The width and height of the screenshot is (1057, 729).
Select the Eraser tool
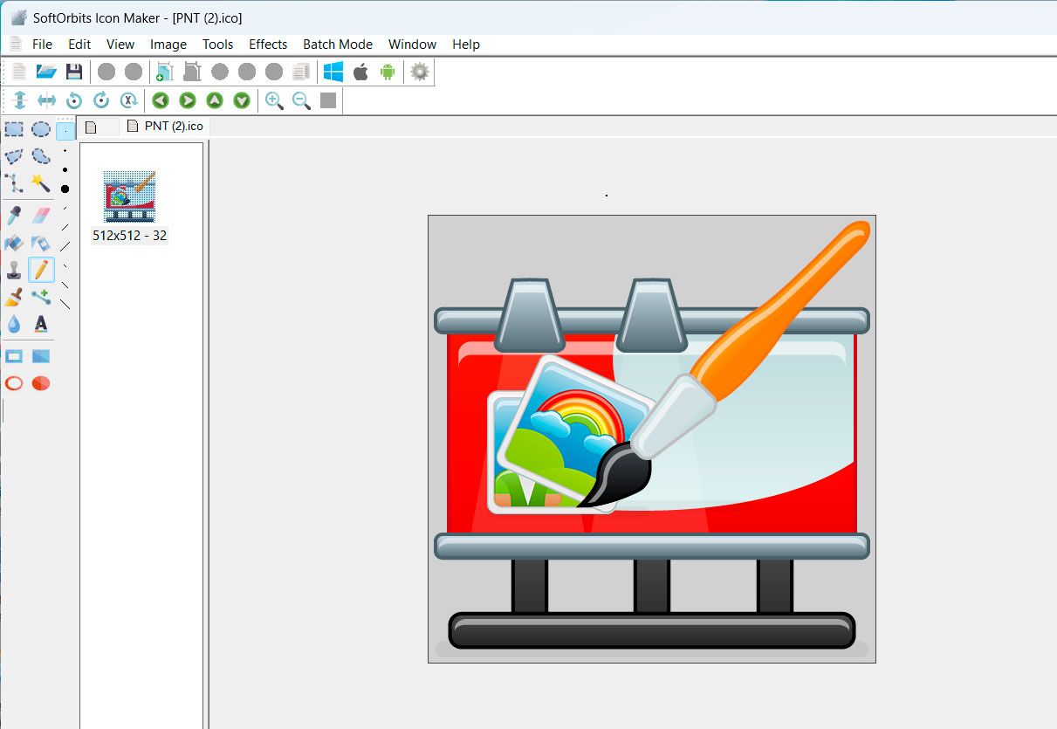coord(41,212)
